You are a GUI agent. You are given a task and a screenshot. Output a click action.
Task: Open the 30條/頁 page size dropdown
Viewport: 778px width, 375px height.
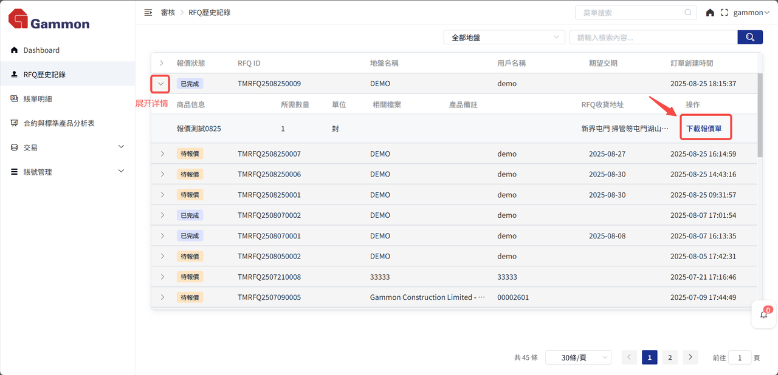point(577,357)
